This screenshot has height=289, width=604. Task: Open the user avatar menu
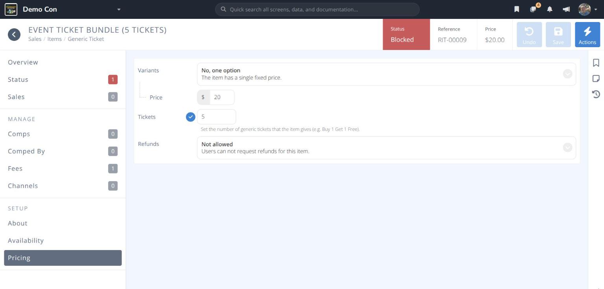coord(584,9)
